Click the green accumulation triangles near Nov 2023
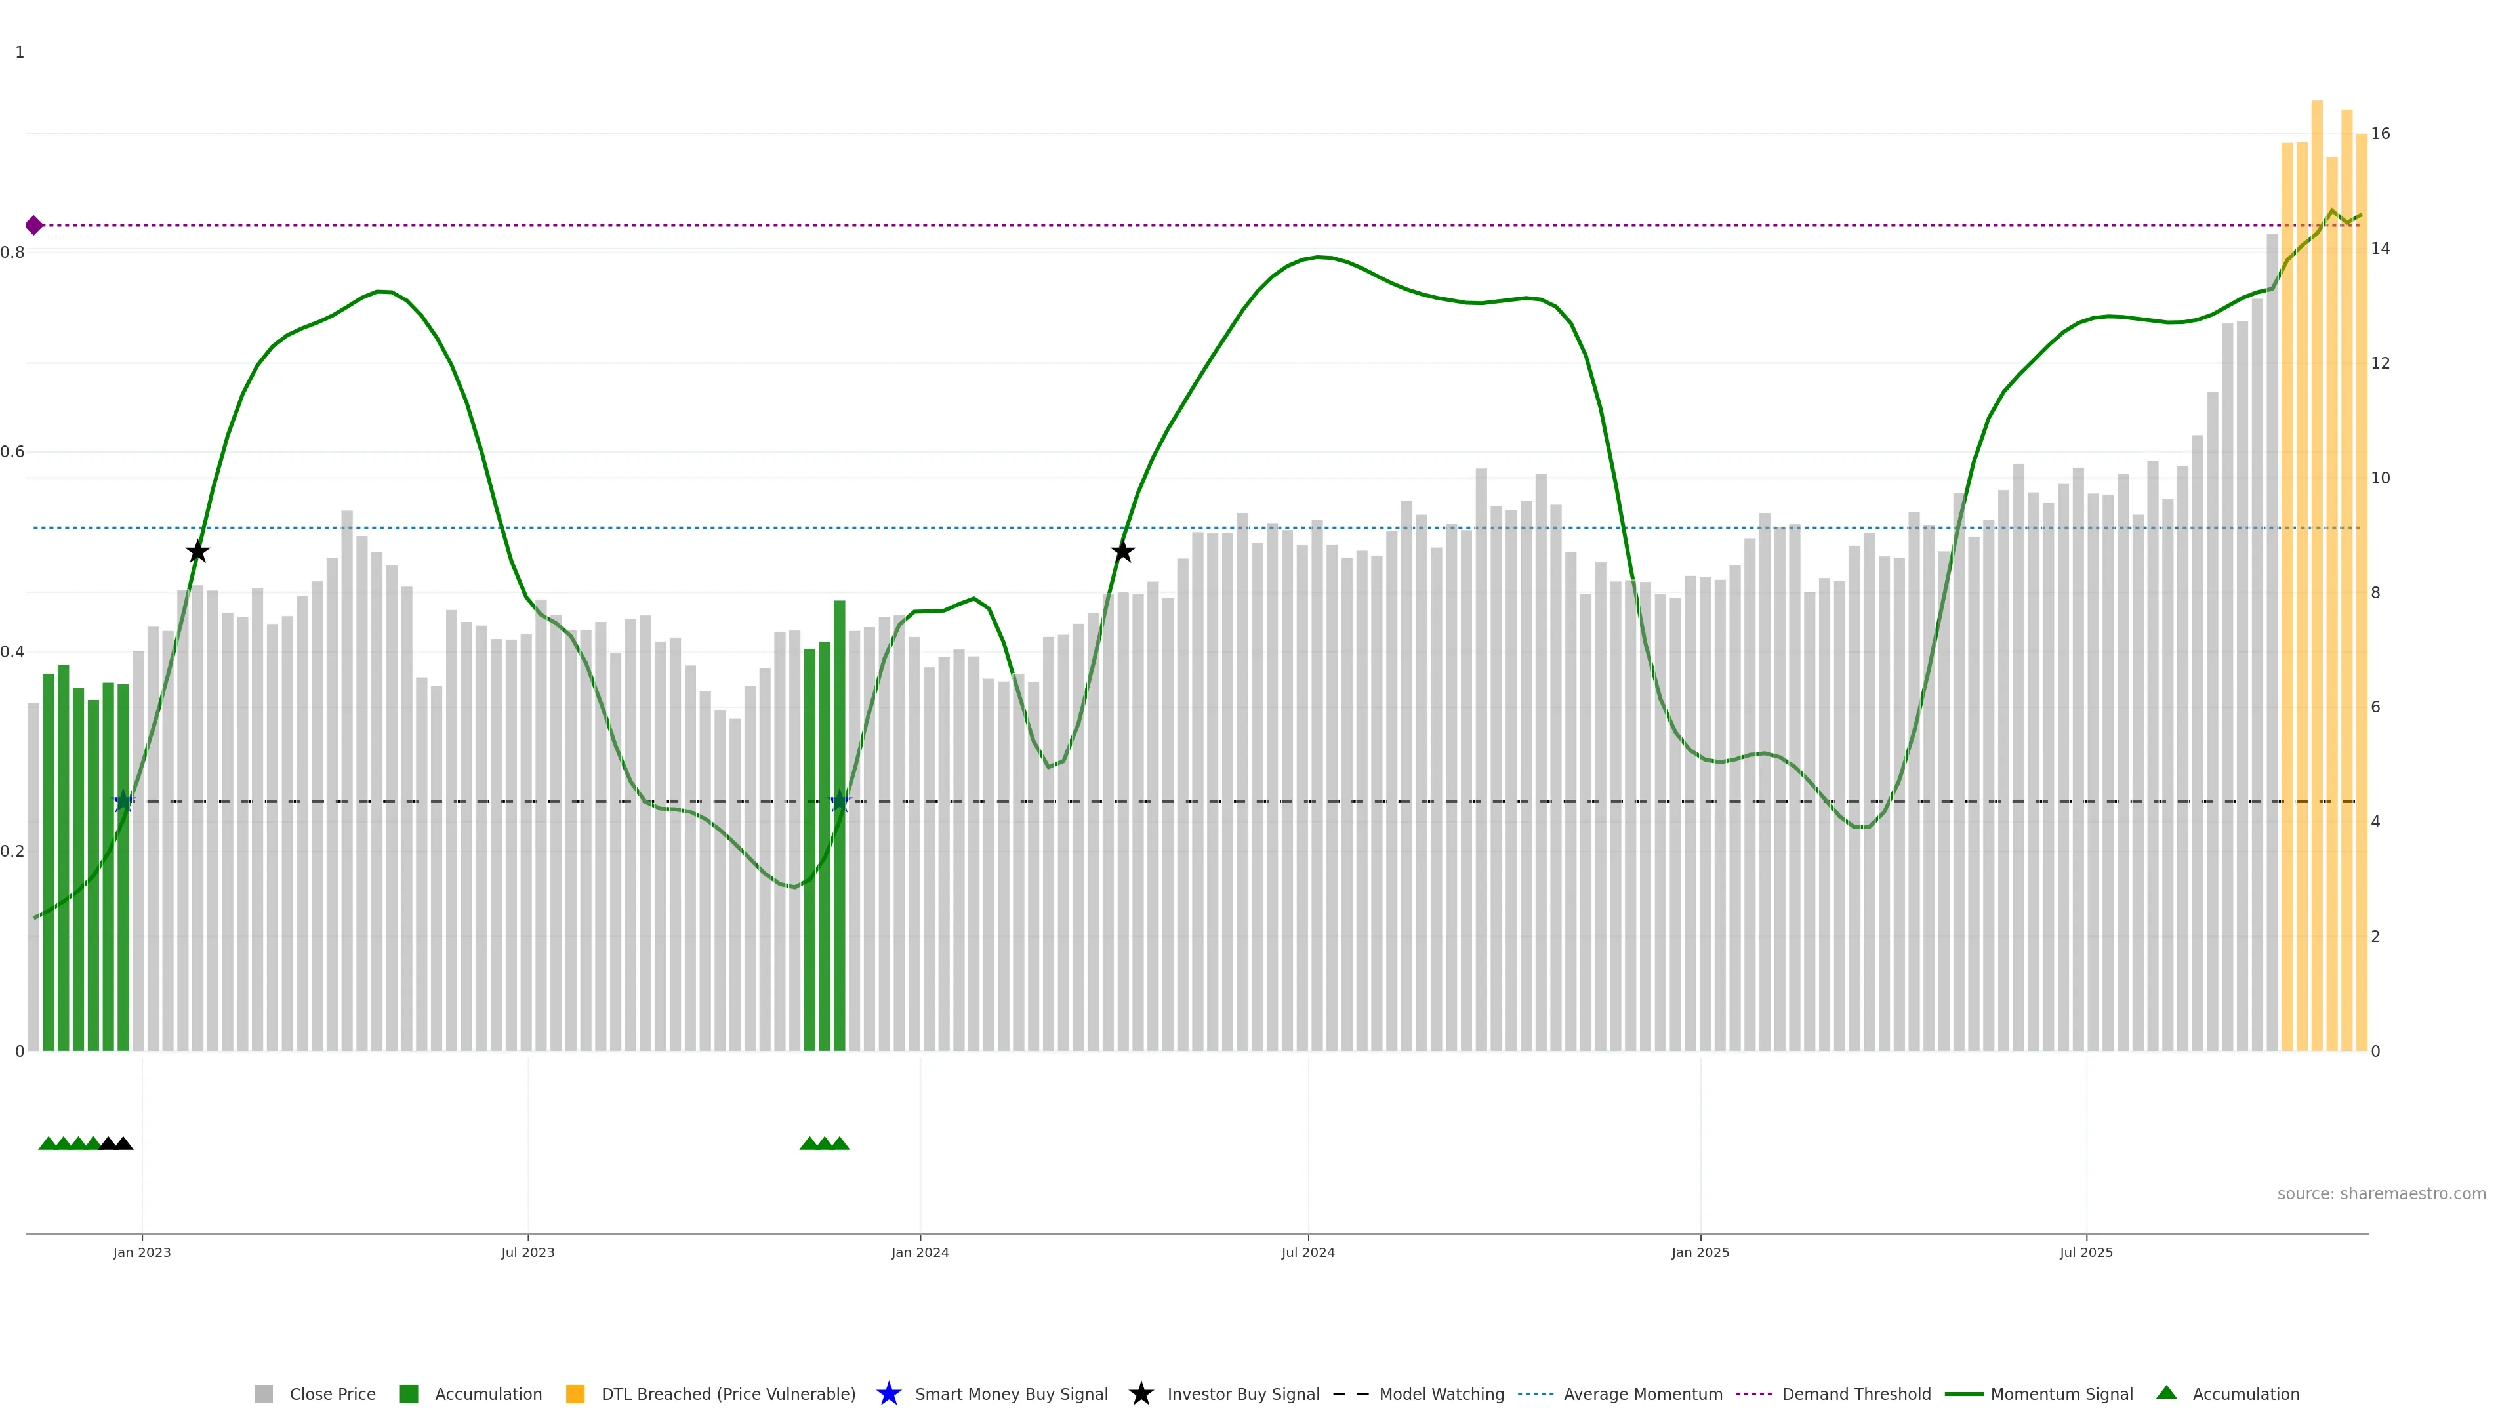Image resolution: width=2519 pixels, height=1417 pixels. point(825,1143)
